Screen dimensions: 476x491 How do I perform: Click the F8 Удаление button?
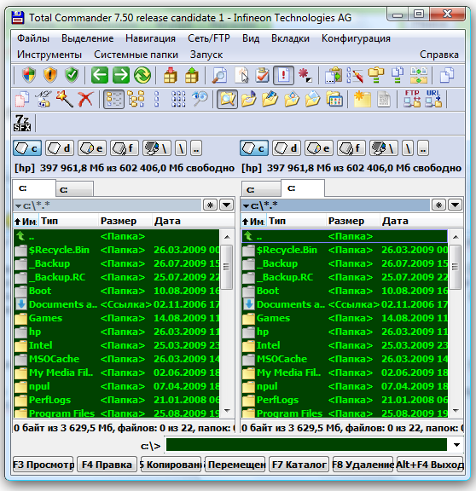[363, 465]
